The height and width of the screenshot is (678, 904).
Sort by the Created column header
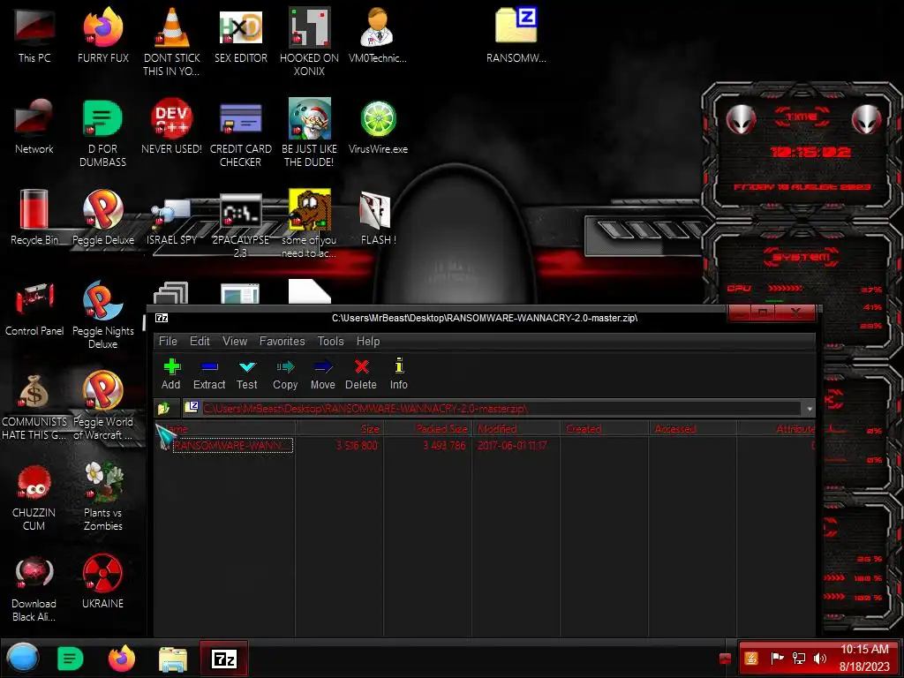tap(605, 429)
